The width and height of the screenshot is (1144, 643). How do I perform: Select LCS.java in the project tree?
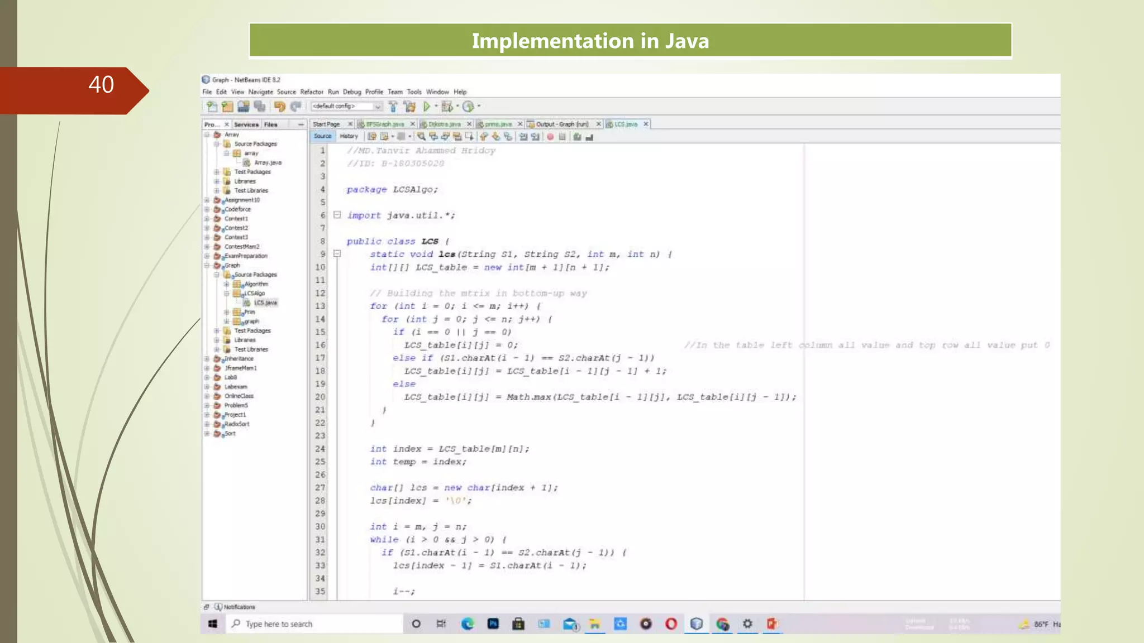point(265,303)
